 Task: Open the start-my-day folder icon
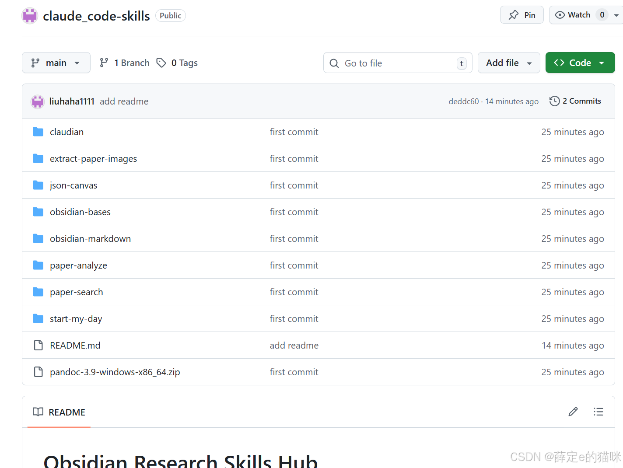click(x=38, y=318)
